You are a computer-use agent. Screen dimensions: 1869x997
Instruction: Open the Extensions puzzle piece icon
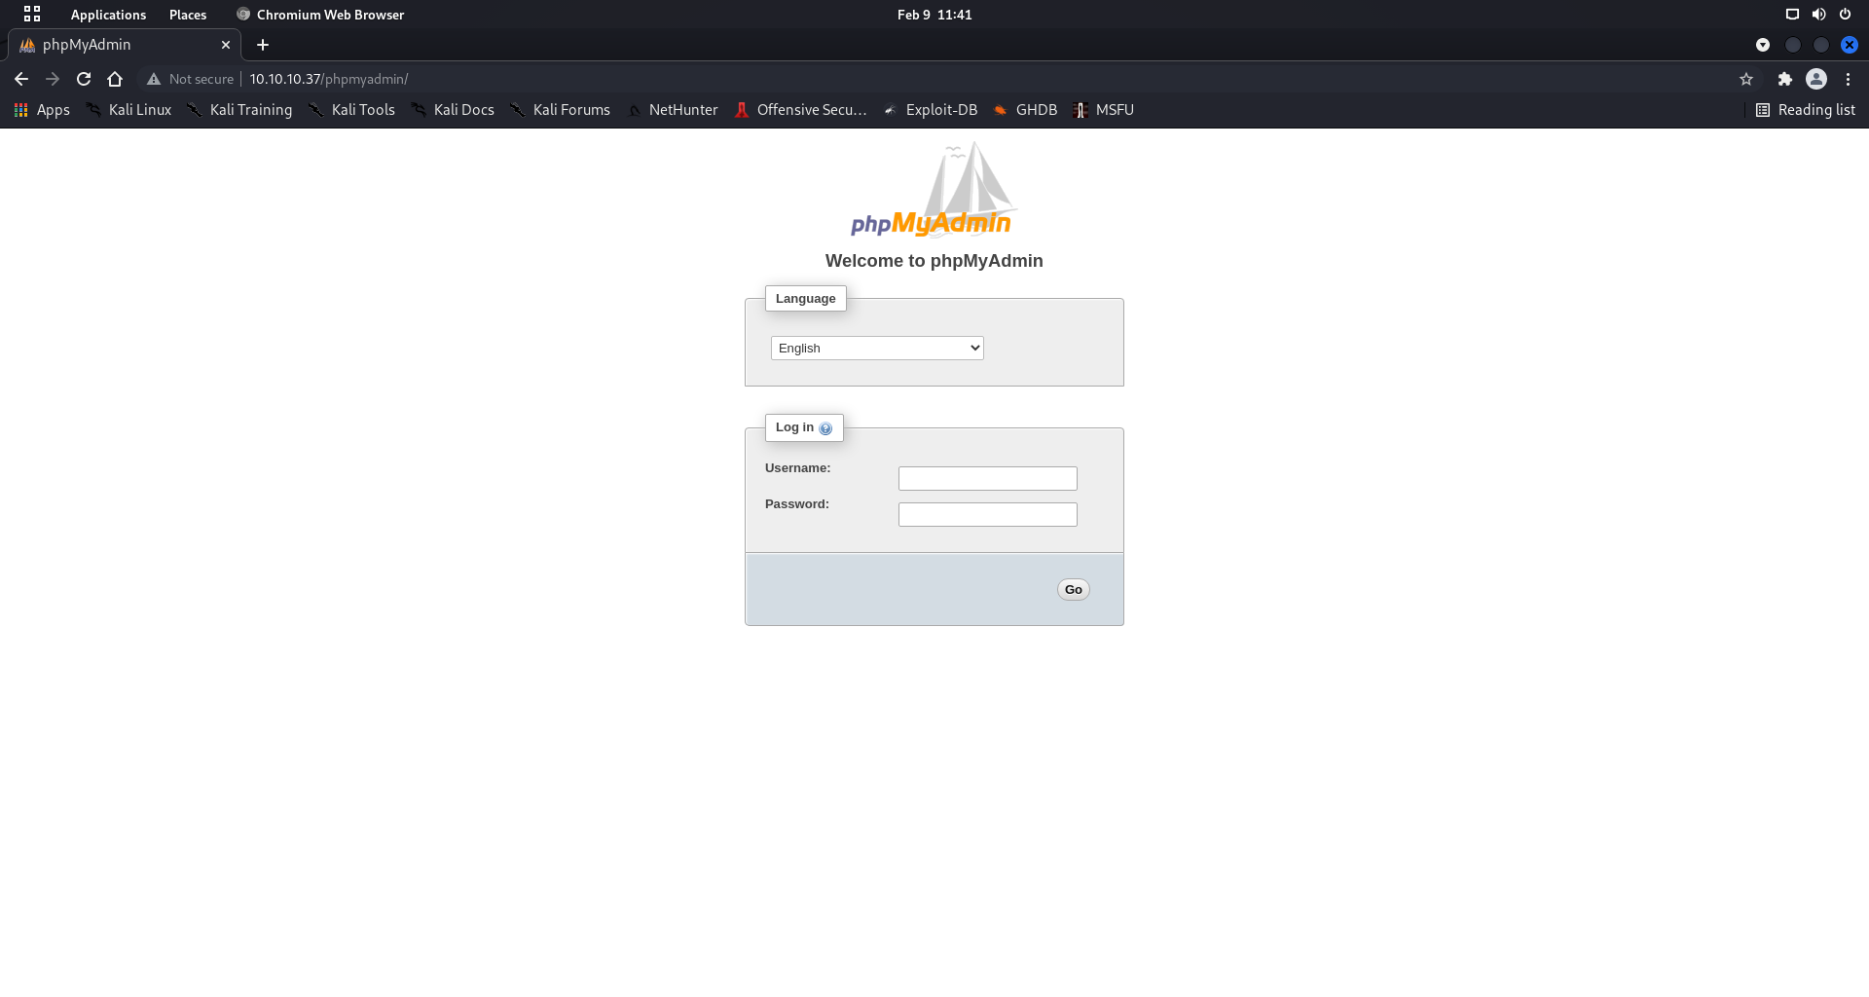tap(1784, 79)
